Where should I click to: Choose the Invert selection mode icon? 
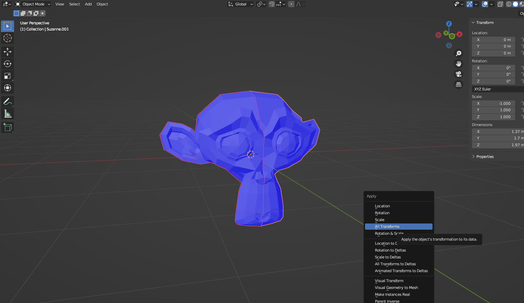[36, 13]
